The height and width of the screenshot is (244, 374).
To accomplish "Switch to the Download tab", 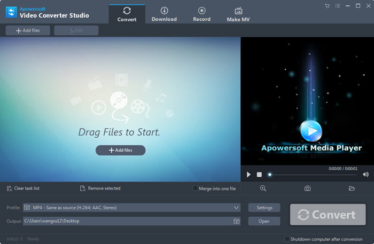I will tap(164, 14).
